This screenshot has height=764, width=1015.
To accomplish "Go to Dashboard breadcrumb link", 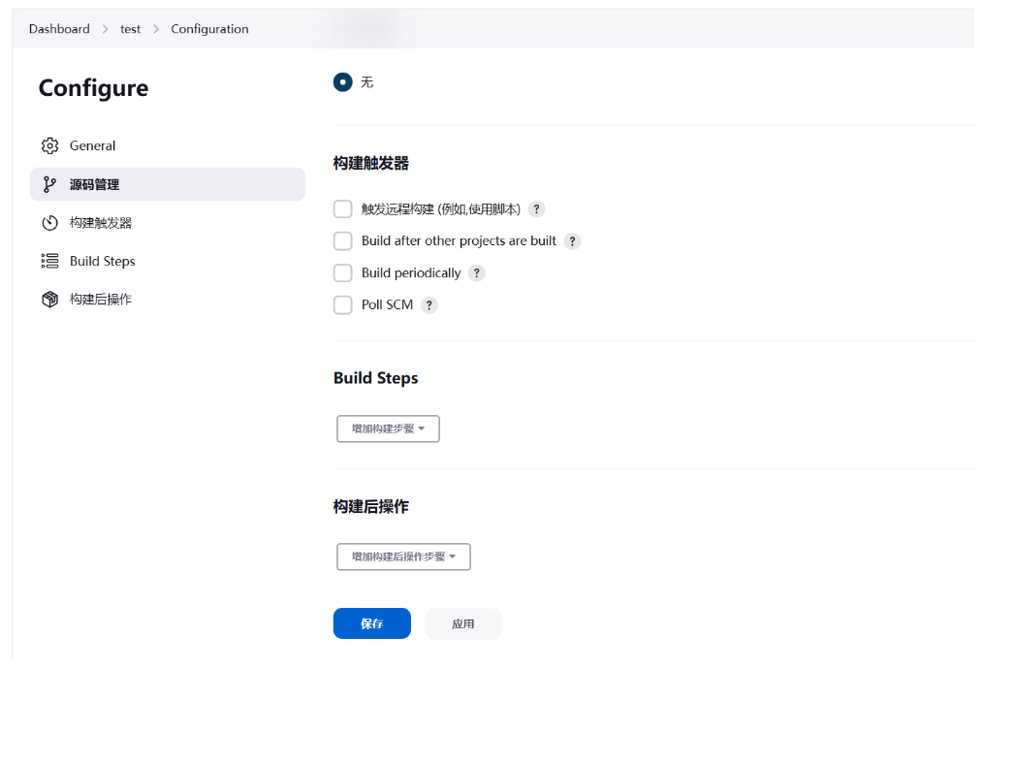I will click(59, 29).
